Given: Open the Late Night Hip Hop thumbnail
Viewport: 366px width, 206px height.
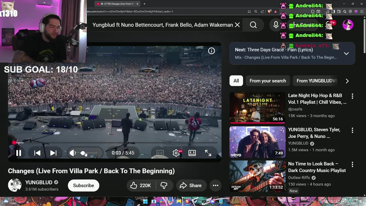Looking at the screenshot, I should tap(257, 108).
